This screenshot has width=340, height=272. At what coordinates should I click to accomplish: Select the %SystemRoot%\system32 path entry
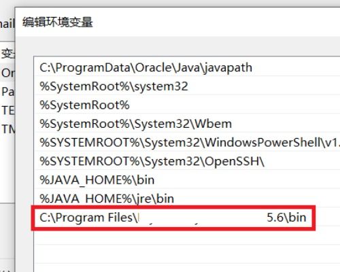187,86
